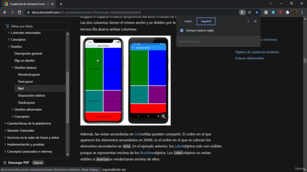The width and height of the screenshot is (307, 172).
Task: Select the inglés language tab
Action: coord(188,21)
